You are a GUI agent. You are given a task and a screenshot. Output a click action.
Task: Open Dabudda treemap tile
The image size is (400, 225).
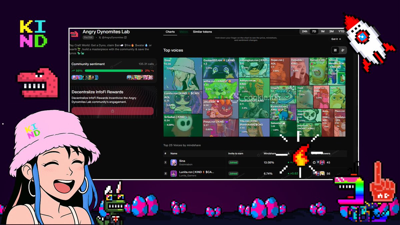299,71
